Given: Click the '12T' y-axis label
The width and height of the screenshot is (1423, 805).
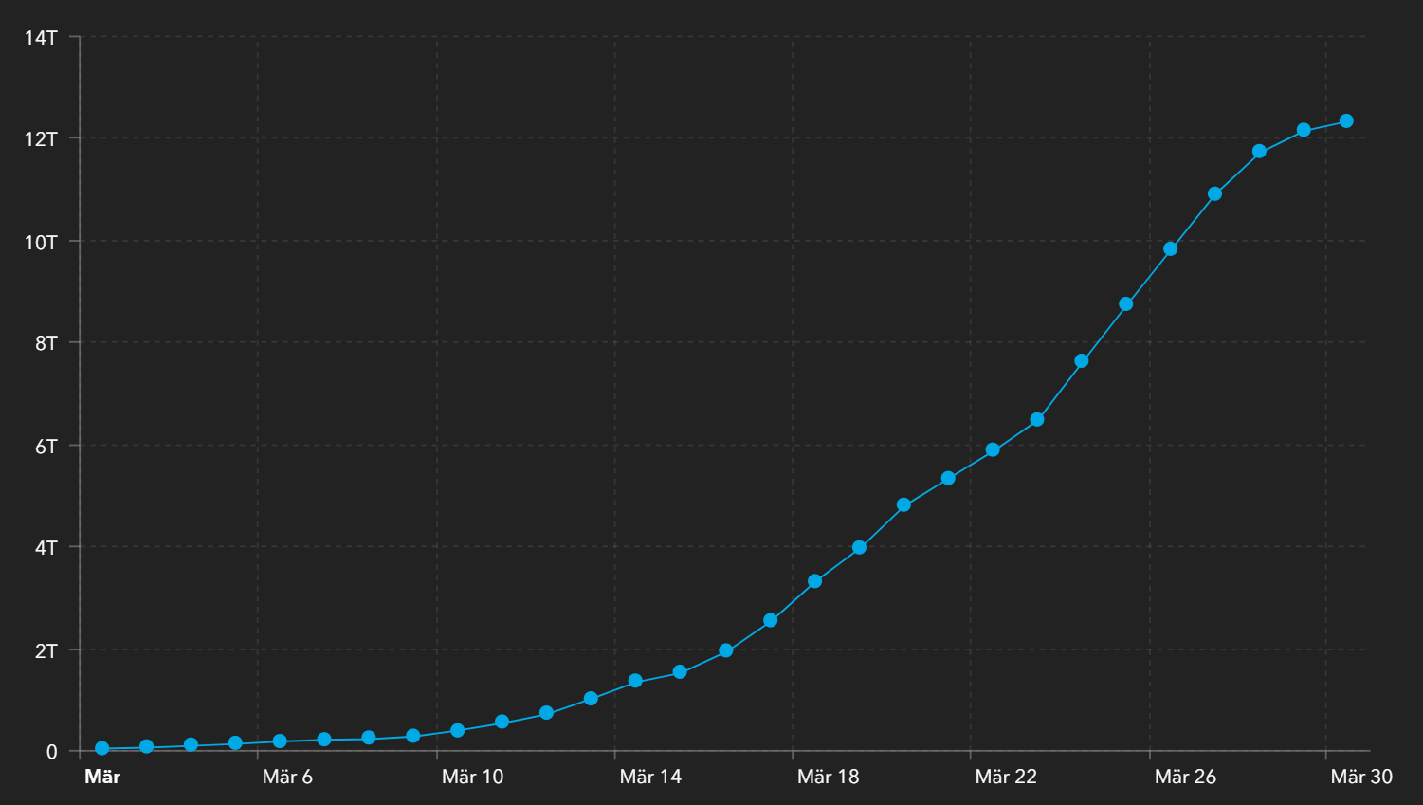Looking at the screenshot, I should pyautogui.click(x=41, y=139).
